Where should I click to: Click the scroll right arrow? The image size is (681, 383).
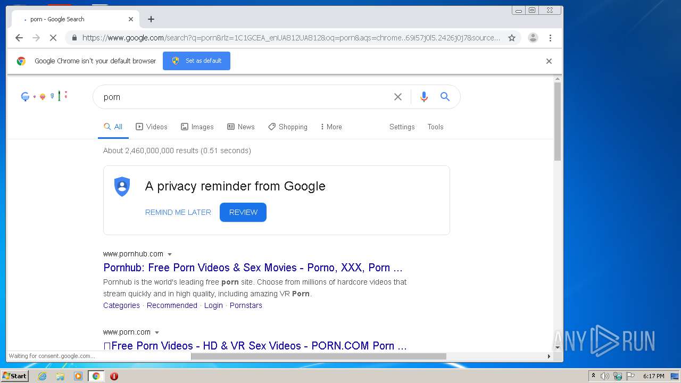tap(549, 356)
